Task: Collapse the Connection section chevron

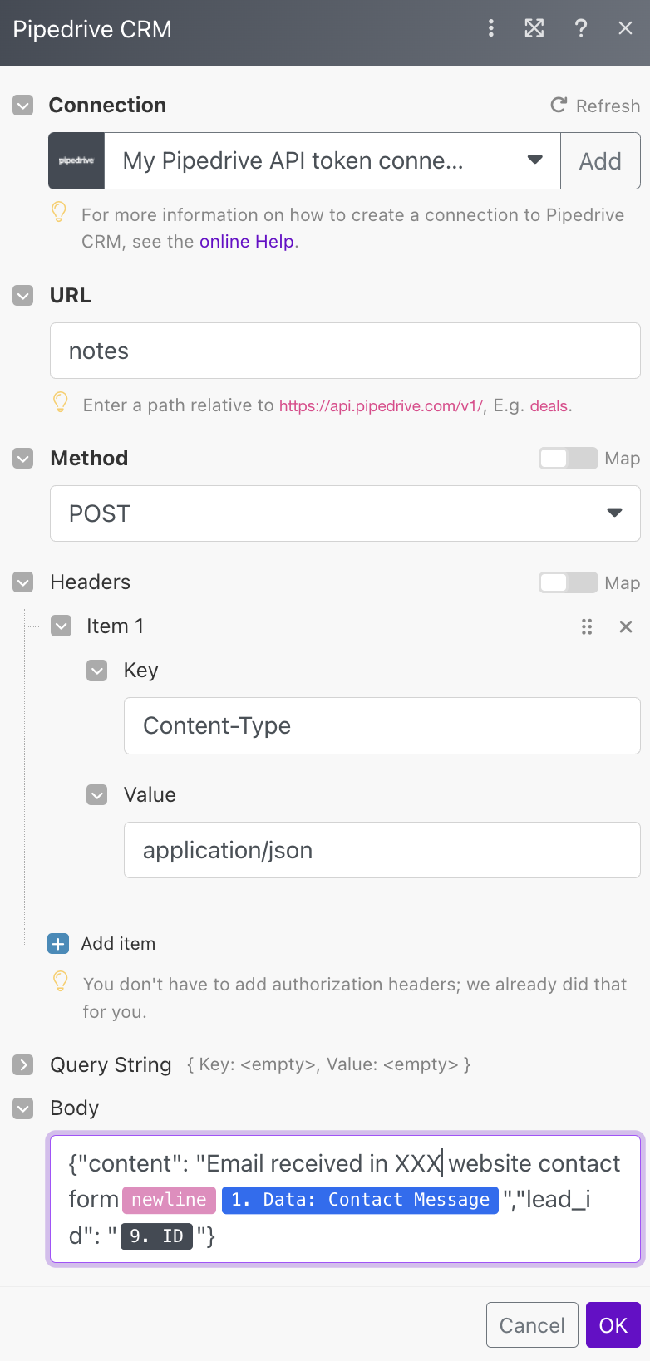Action: (x=23, y=106)
